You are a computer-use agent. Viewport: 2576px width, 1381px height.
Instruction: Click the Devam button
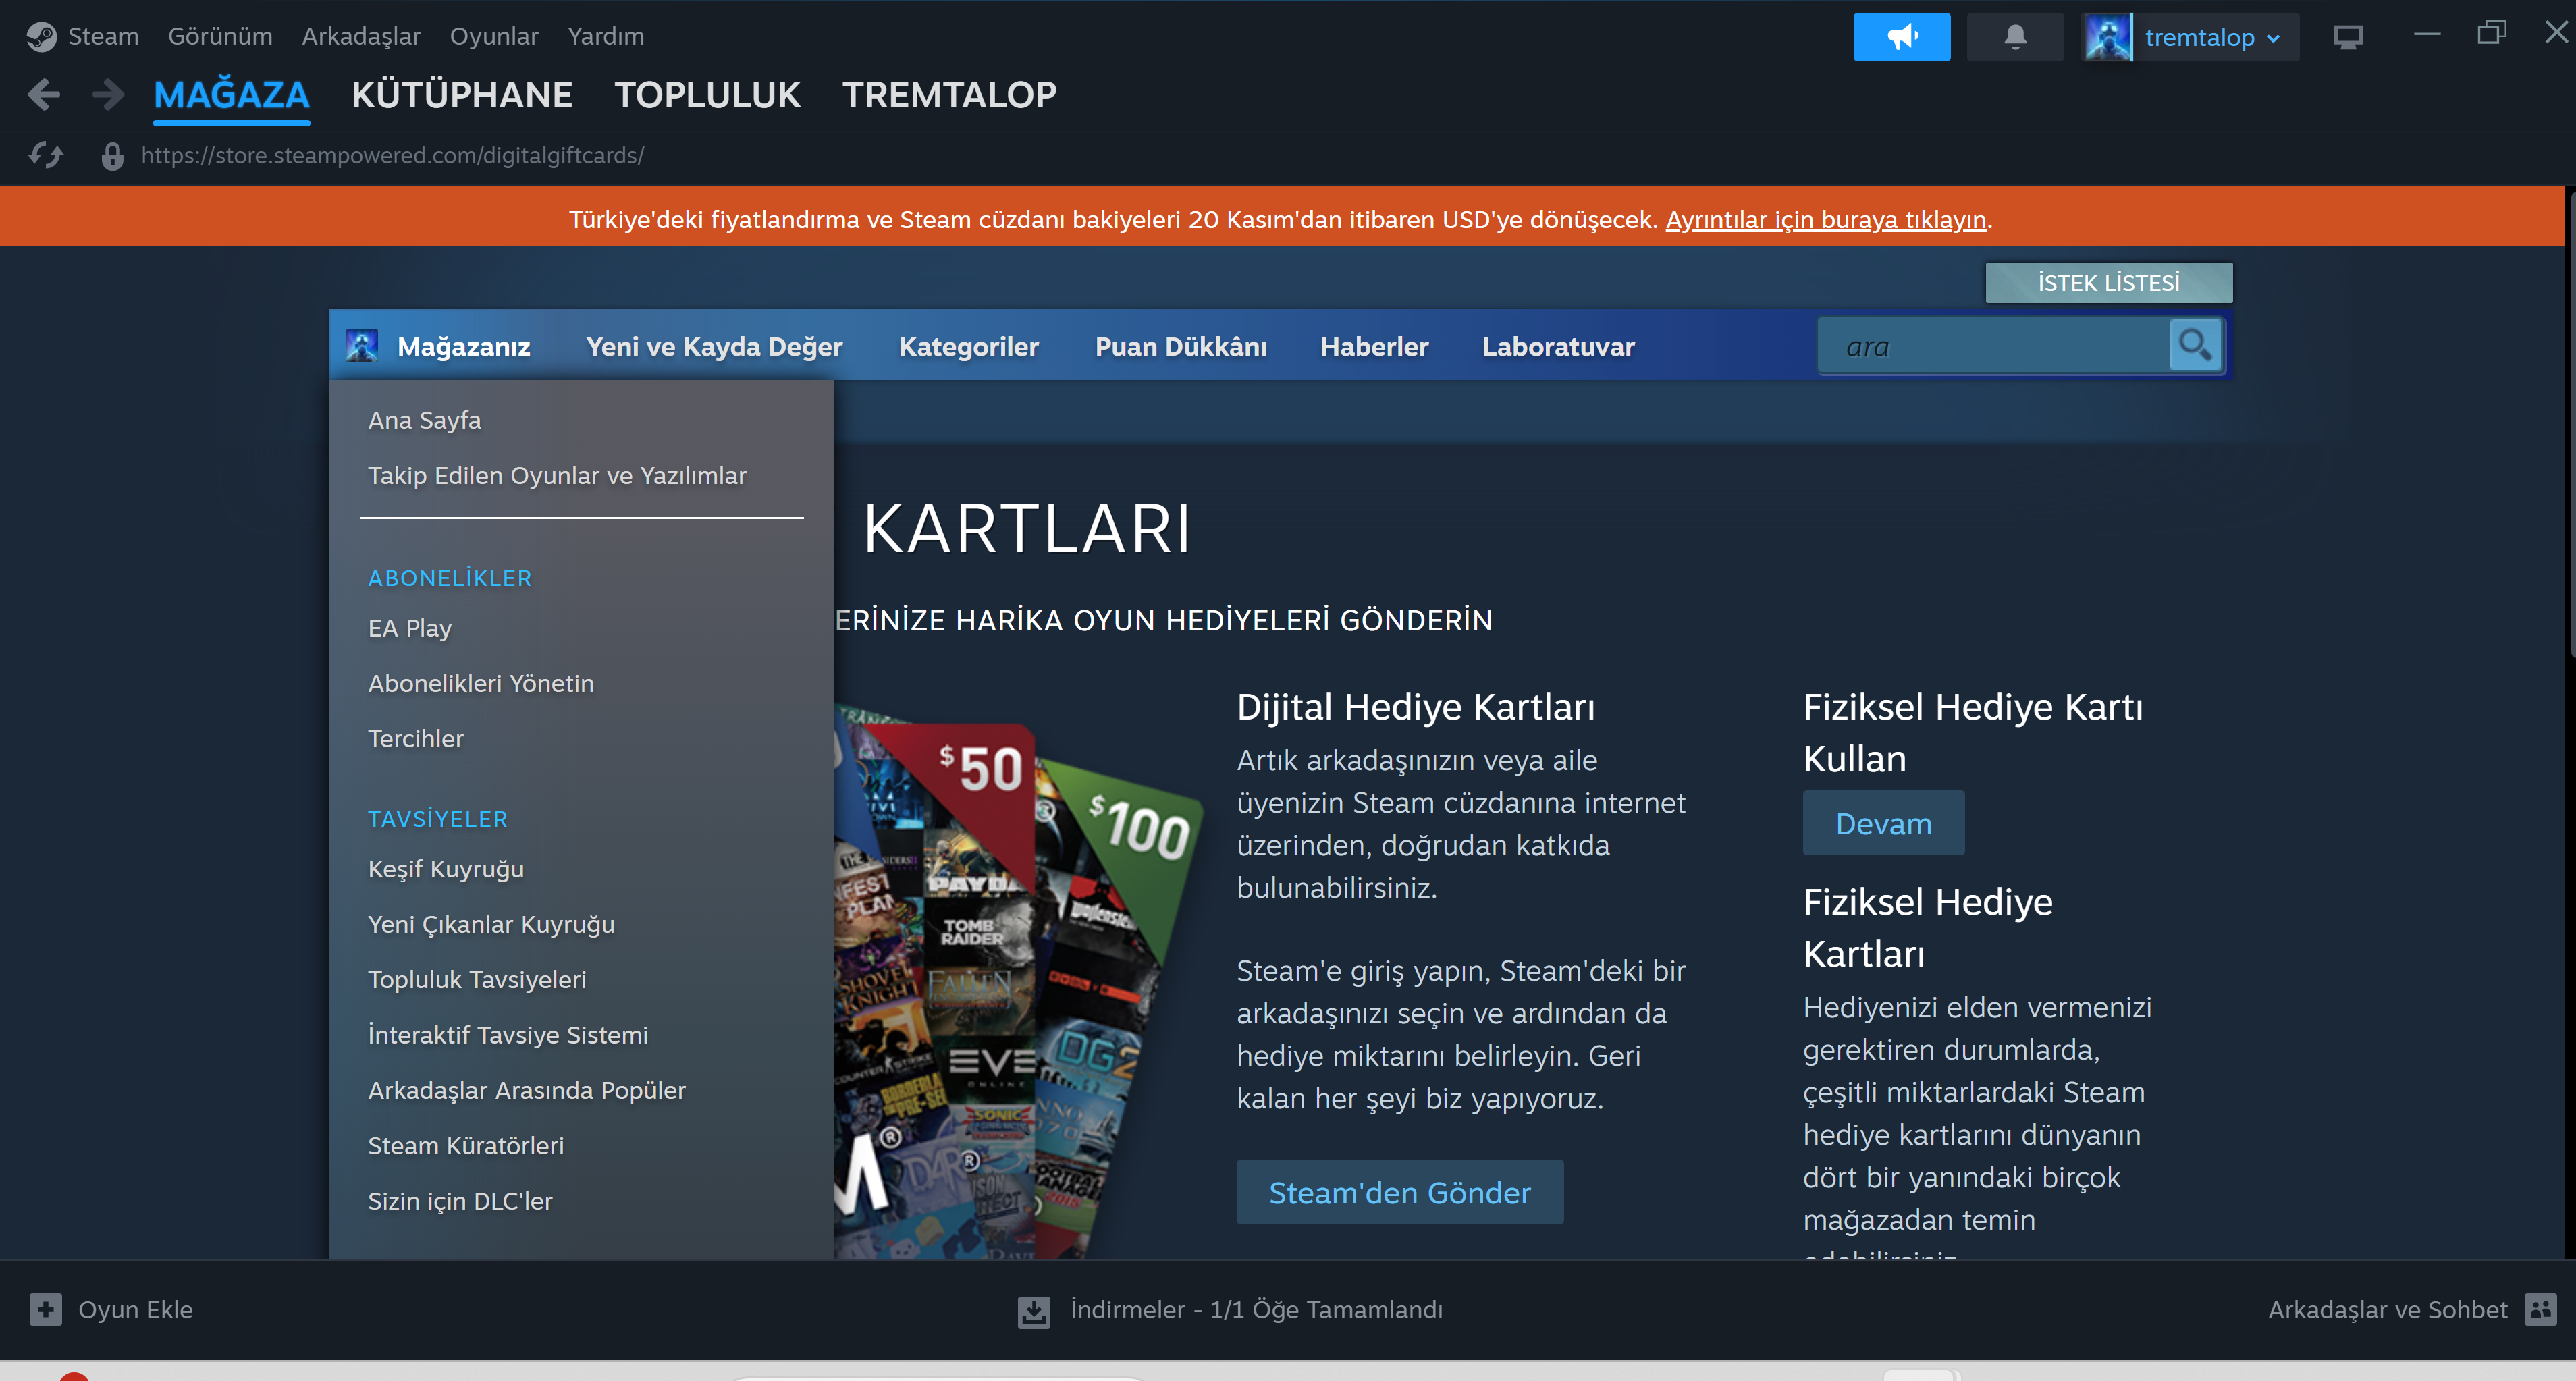[x=1883, y=823]
